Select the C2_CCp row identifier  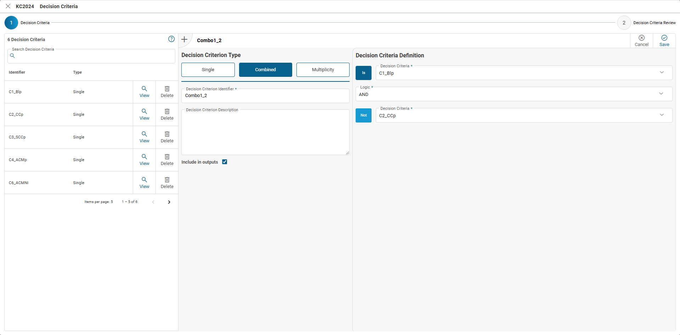[x=16, y=114]
